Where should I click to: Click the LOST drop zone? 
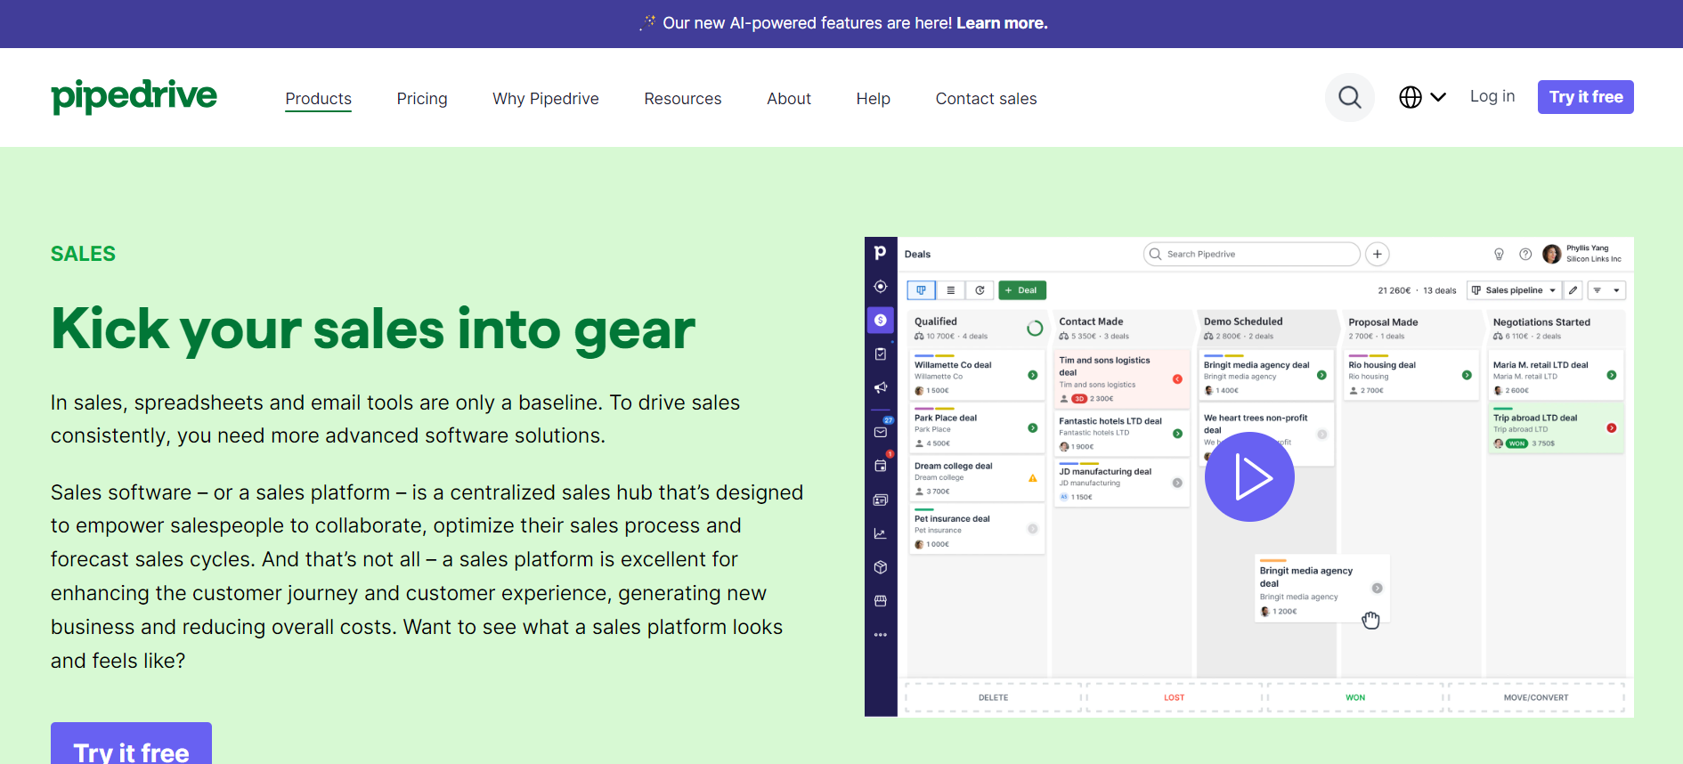point(1174,697)
